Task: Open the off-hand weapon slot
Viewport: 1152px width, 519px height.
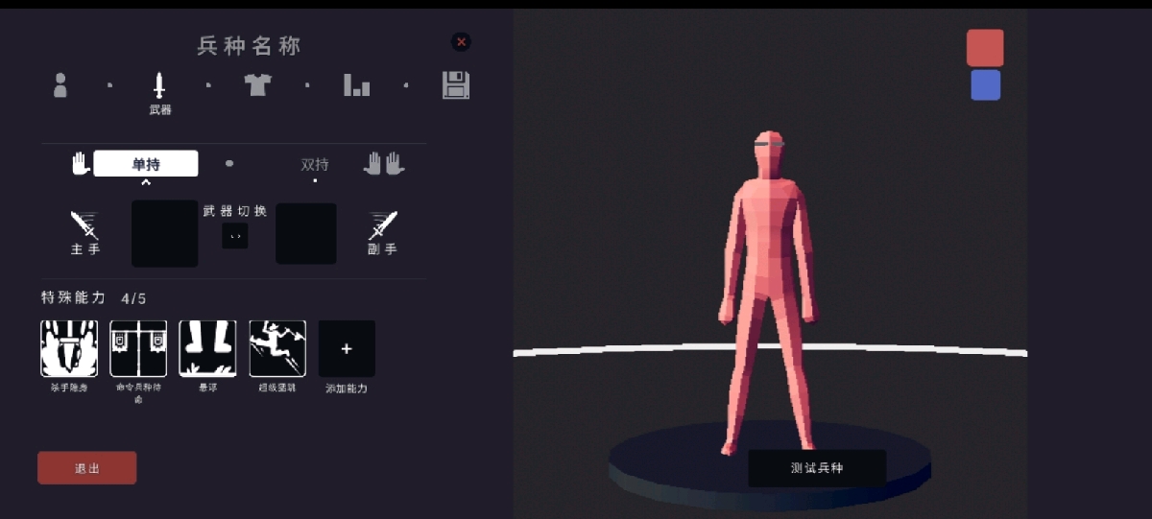Action: (305, 233)
